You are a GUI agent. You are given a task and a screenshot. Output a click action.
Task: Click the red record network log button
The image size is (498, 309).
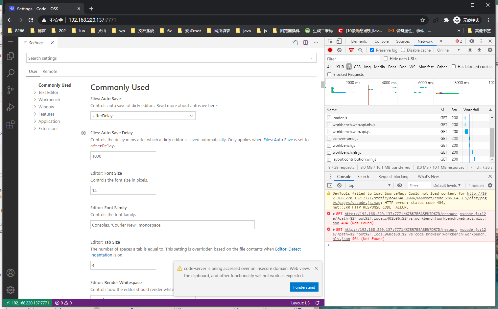pos(330,50)
